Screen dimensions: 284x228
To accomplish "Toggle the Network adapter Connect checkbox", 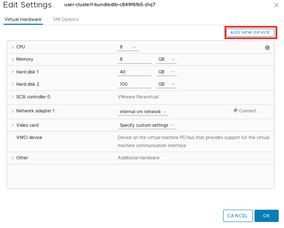I will click(236, 110).
